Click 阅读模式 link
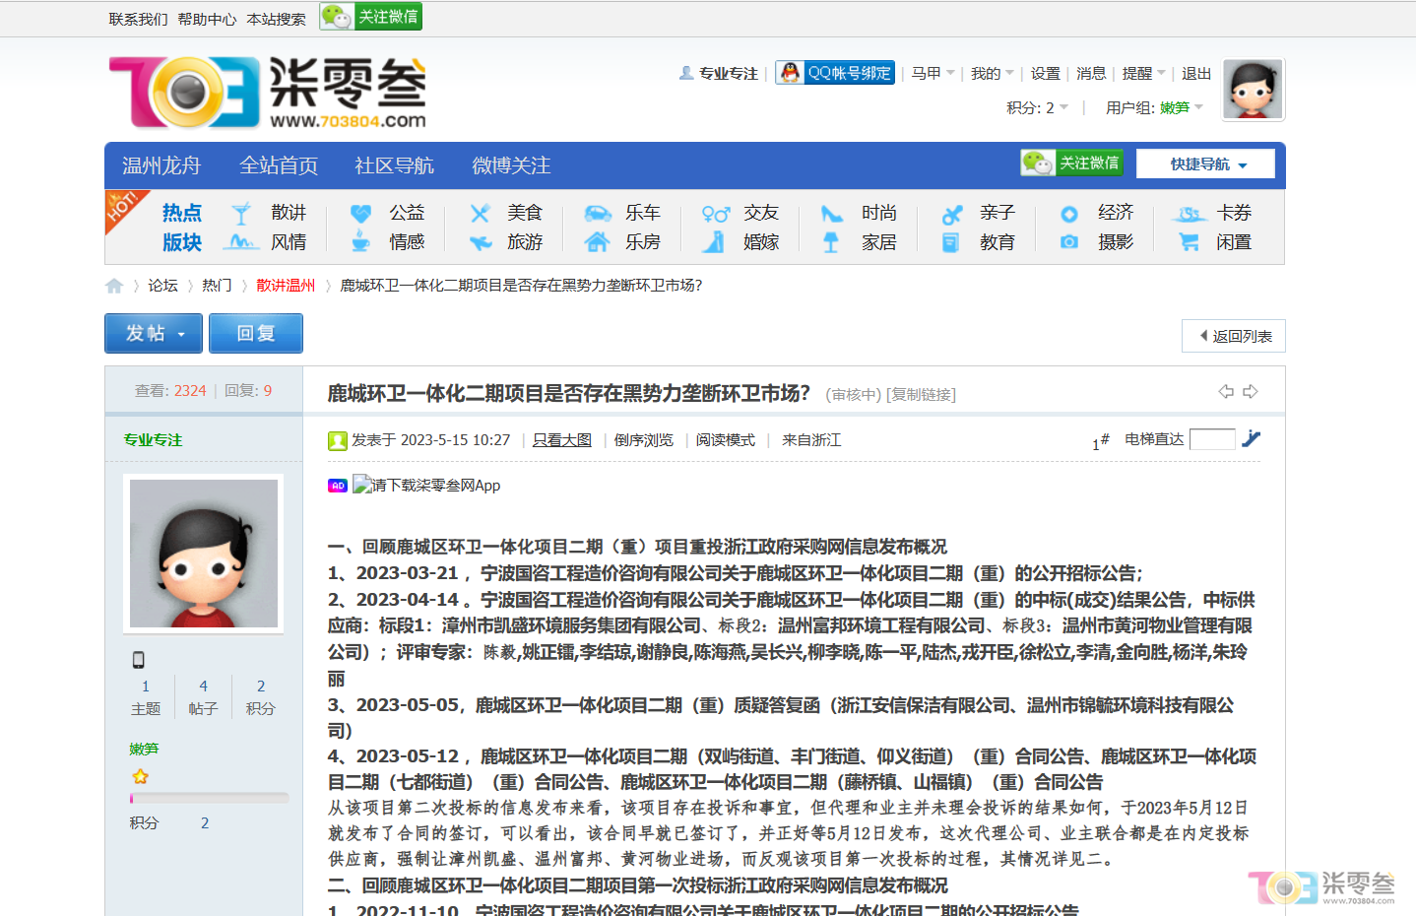The width and height of the screenshot is (1416, 916). click(726, 440)
